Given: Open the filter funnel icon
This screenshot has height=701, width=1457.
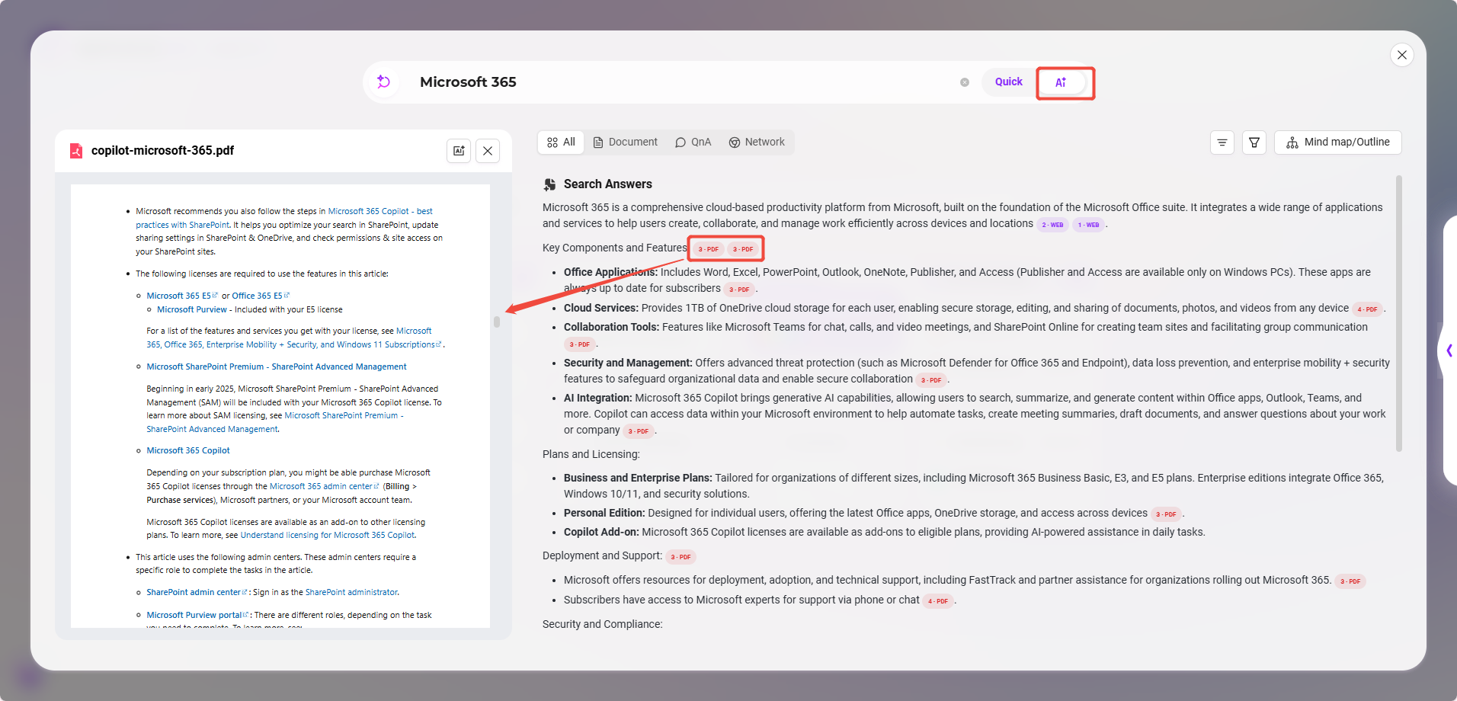Looking at the screenshot, I should click(1254, 142).
